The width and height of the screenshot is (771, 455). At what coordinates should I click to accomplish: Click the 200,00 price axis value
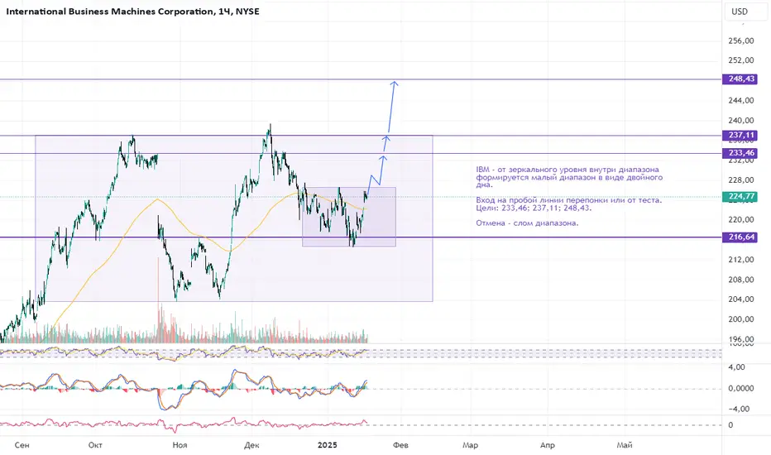741,319
